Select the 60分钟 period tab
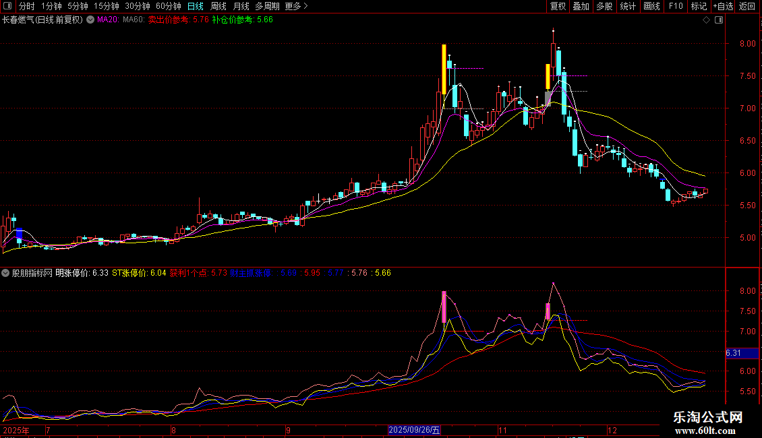Viewport: 762px width, 438px height. 168,6
